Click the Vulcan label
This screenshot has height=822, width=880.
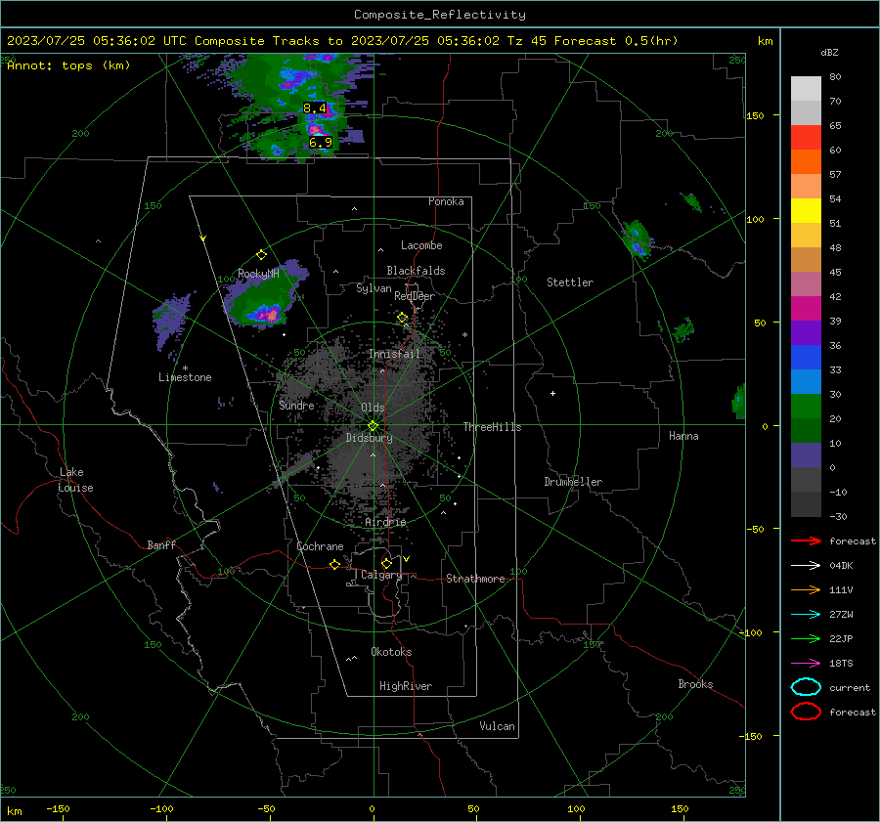click(x=497, y=726)
